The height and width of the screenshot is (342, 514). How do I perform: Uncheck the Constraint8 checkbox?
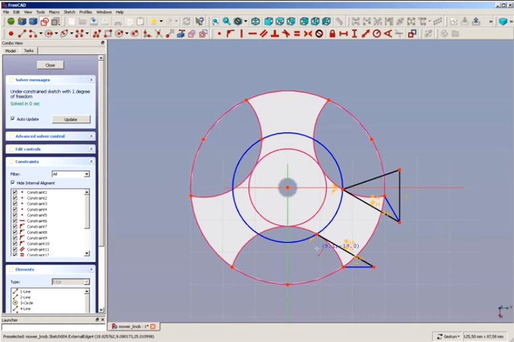[15, 232]
